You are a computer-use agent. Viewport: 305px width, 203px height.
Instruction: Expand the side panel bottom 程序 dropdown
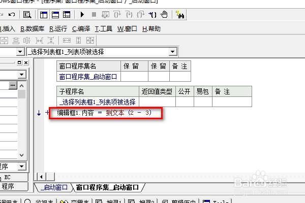(x=21, y=166)
